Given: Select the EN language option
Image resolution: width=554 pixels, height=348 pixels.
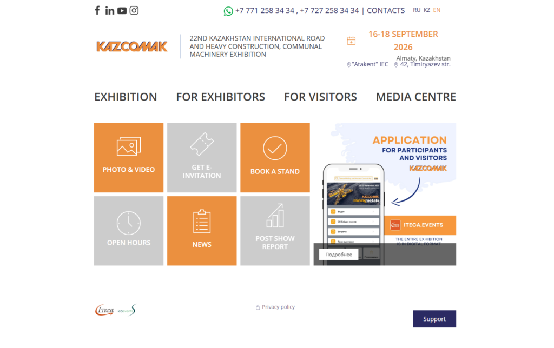Looking at the screenshot, I should pos(437,10).
